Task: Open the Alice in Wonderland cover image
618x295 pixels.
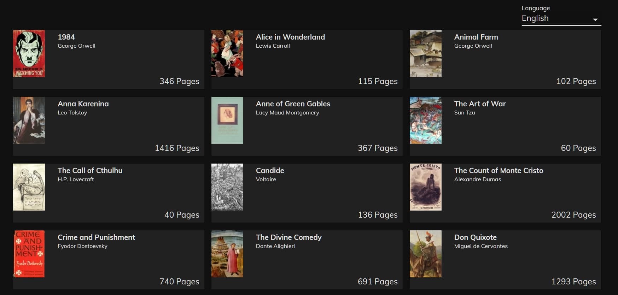Action: tap(227, 53)
